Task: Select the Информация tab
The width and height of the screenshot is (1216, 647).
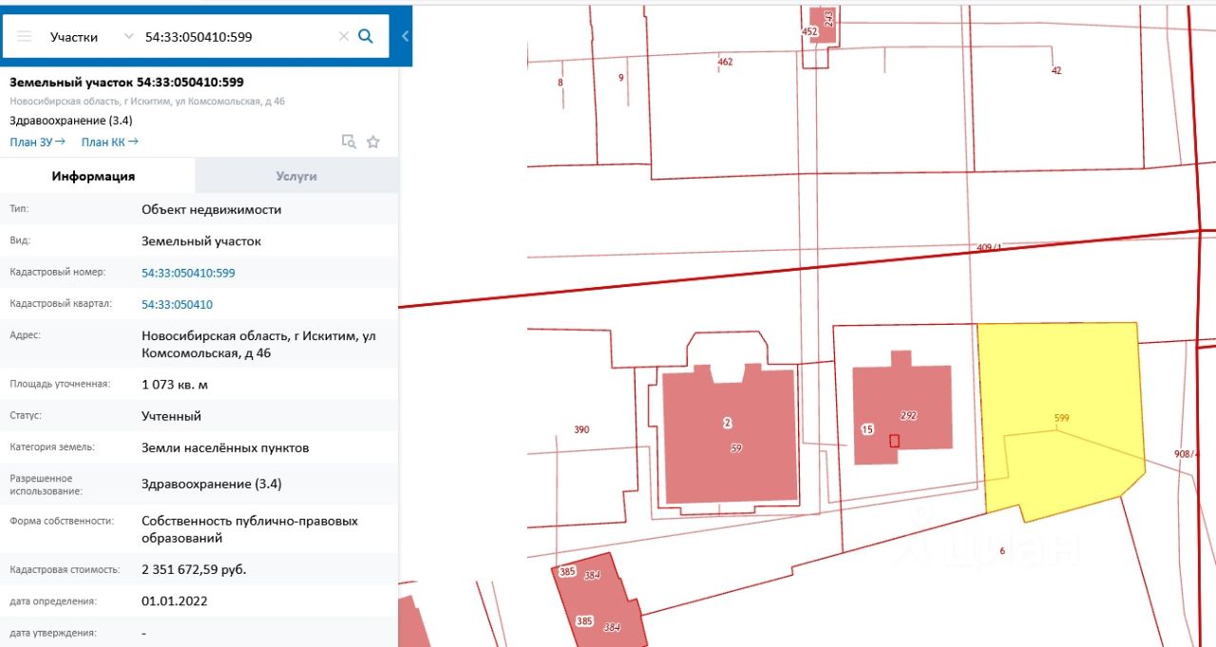Action: (x=93, y=176)
